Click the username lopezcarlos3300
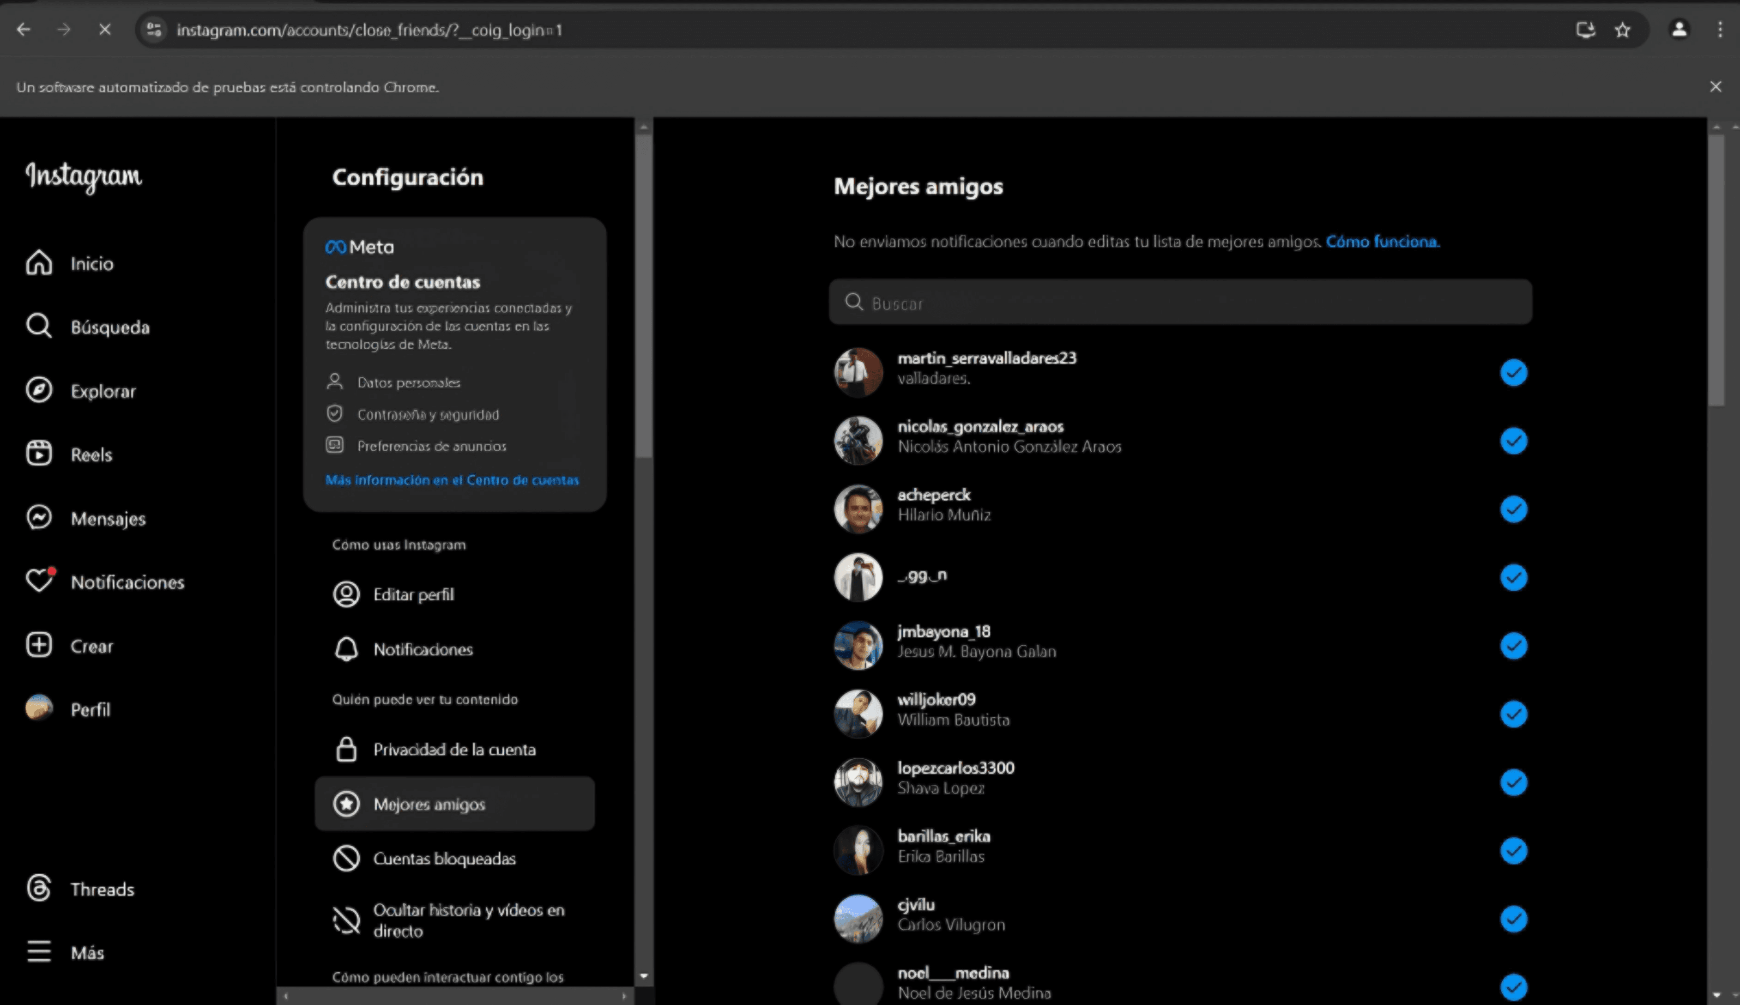The width and height of the screenshot is (1740, 1005). [x=955, y=768]
